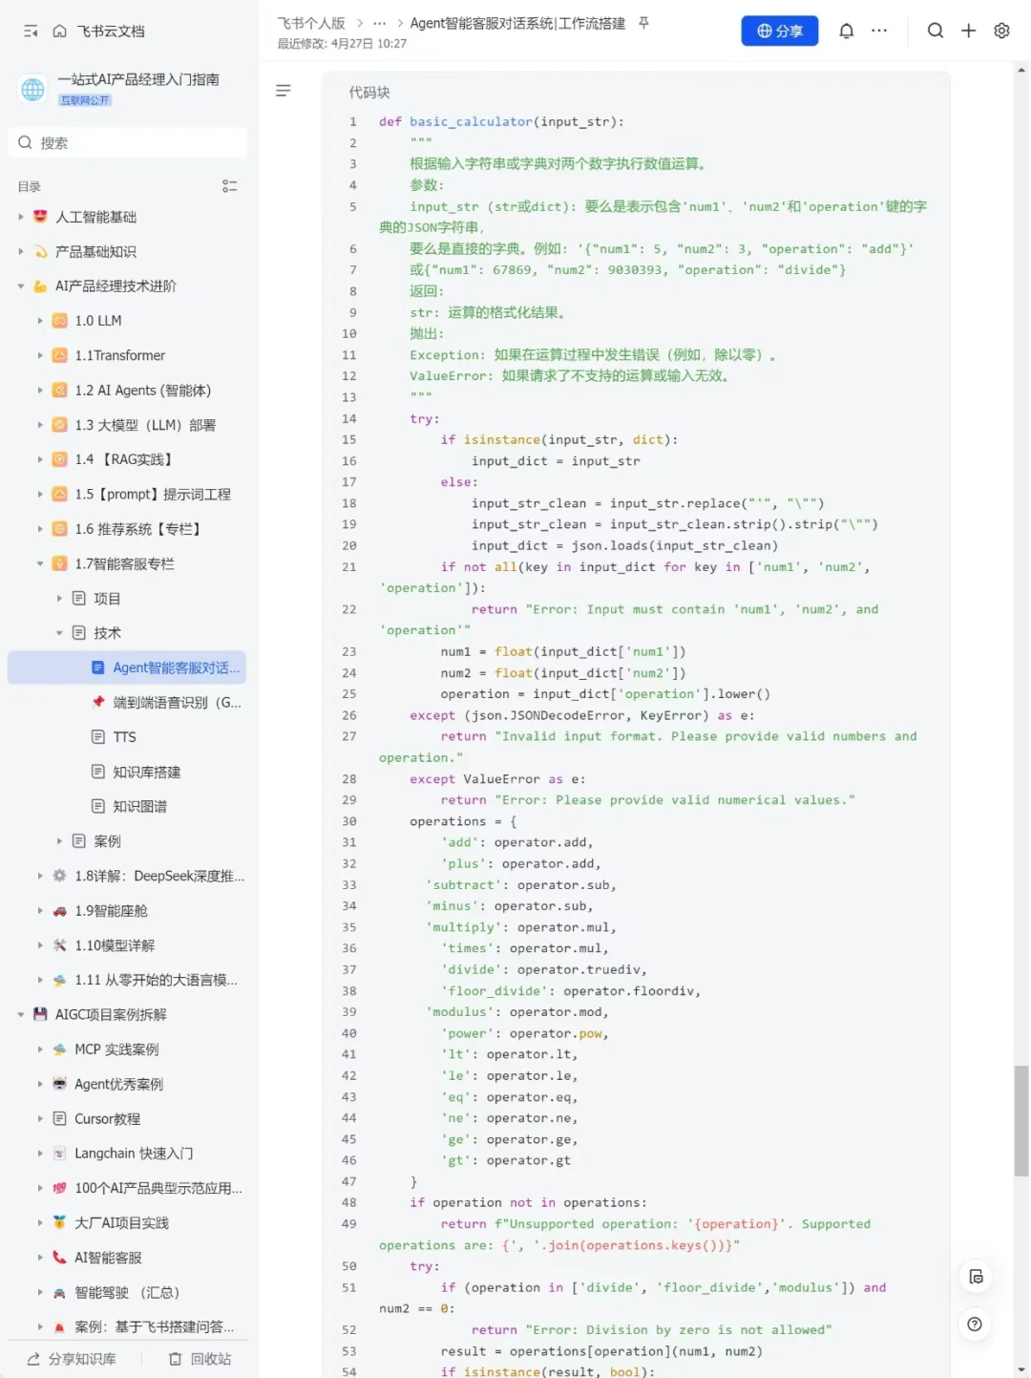Collapse the AI产品经理技术进阶 section
1031x1378 pixels.
(21, 286)
